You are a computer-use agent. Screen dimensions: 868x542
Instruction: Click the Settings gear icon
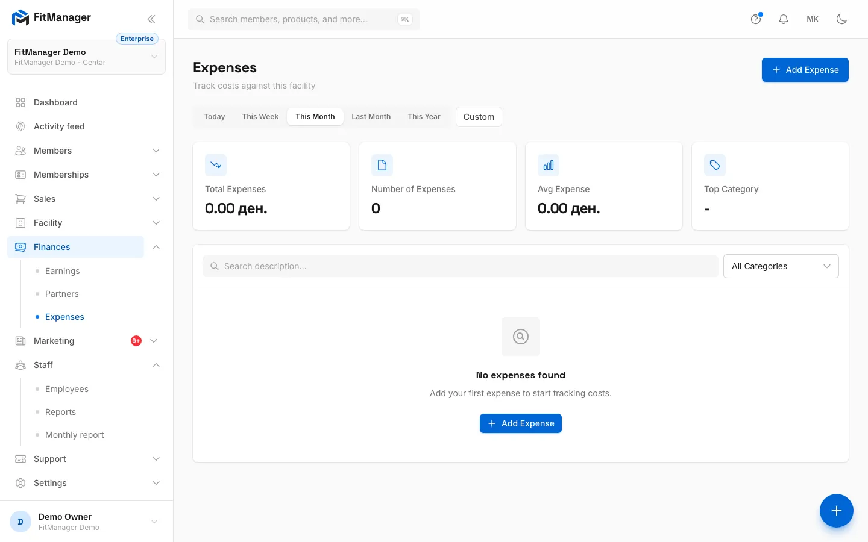(20, 483)
